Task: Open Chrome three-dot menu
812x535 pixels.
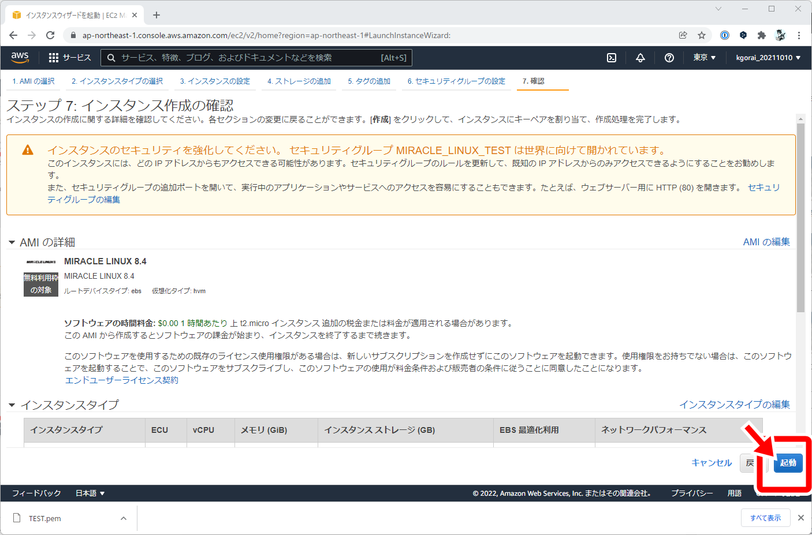Action: tap(799, 35)
